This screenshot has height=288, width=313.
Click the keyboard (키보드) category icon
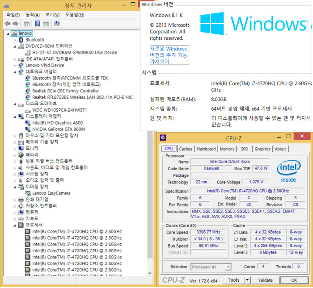21,219
